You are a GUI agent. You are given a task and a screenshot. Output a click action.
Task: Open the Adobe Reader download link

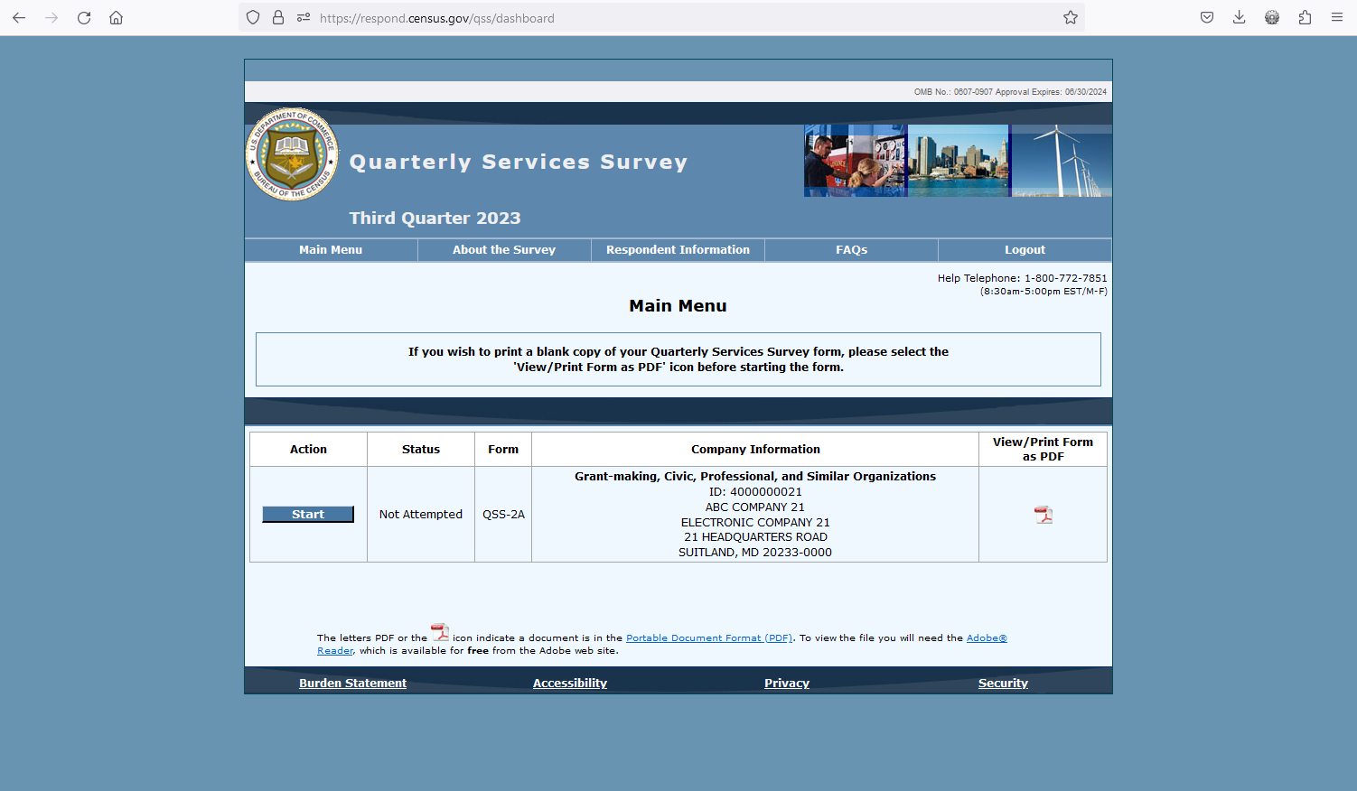pyautogui.click(x=987, y=638)
